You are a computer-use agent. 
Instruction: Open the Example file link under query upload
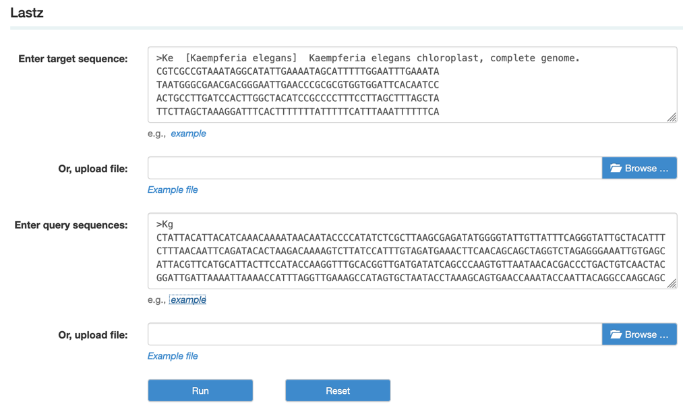point(173,356)
